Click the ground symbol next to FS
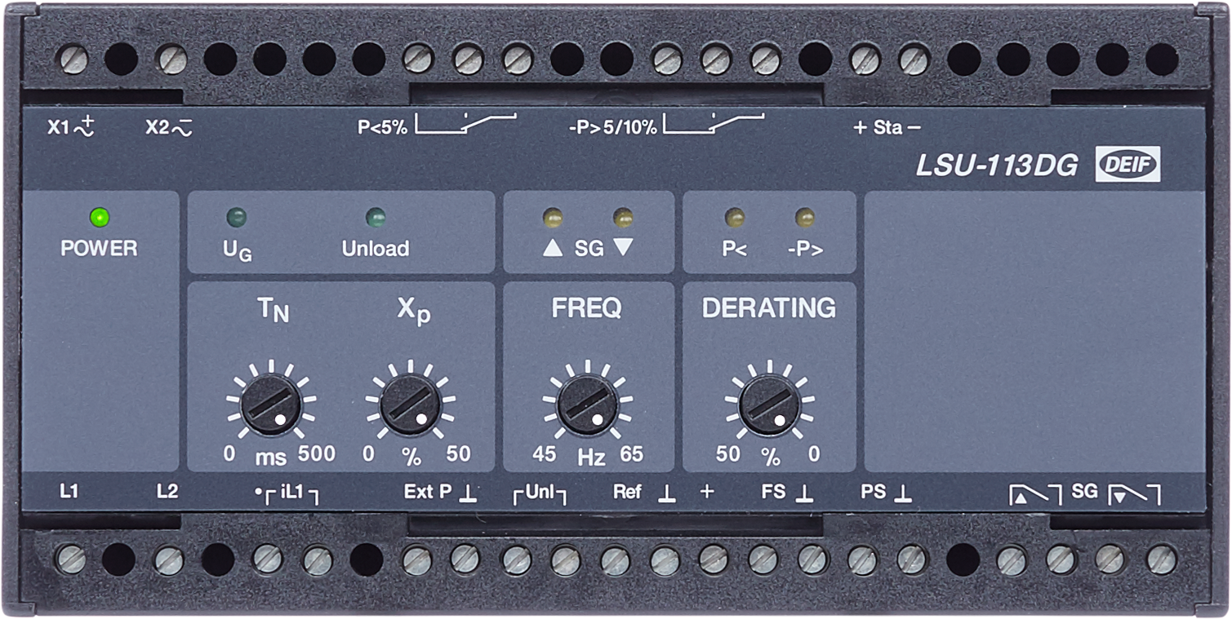Screen dimensions: 1232x619 click(804, 494)
